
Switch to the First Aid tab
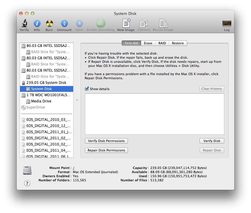point(131,43)
